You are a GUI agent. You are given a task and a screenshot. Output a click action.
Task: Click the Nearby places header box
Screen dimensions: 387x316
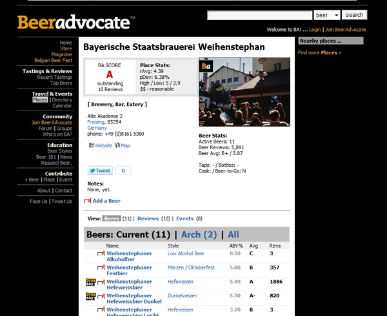coord(331,41)
